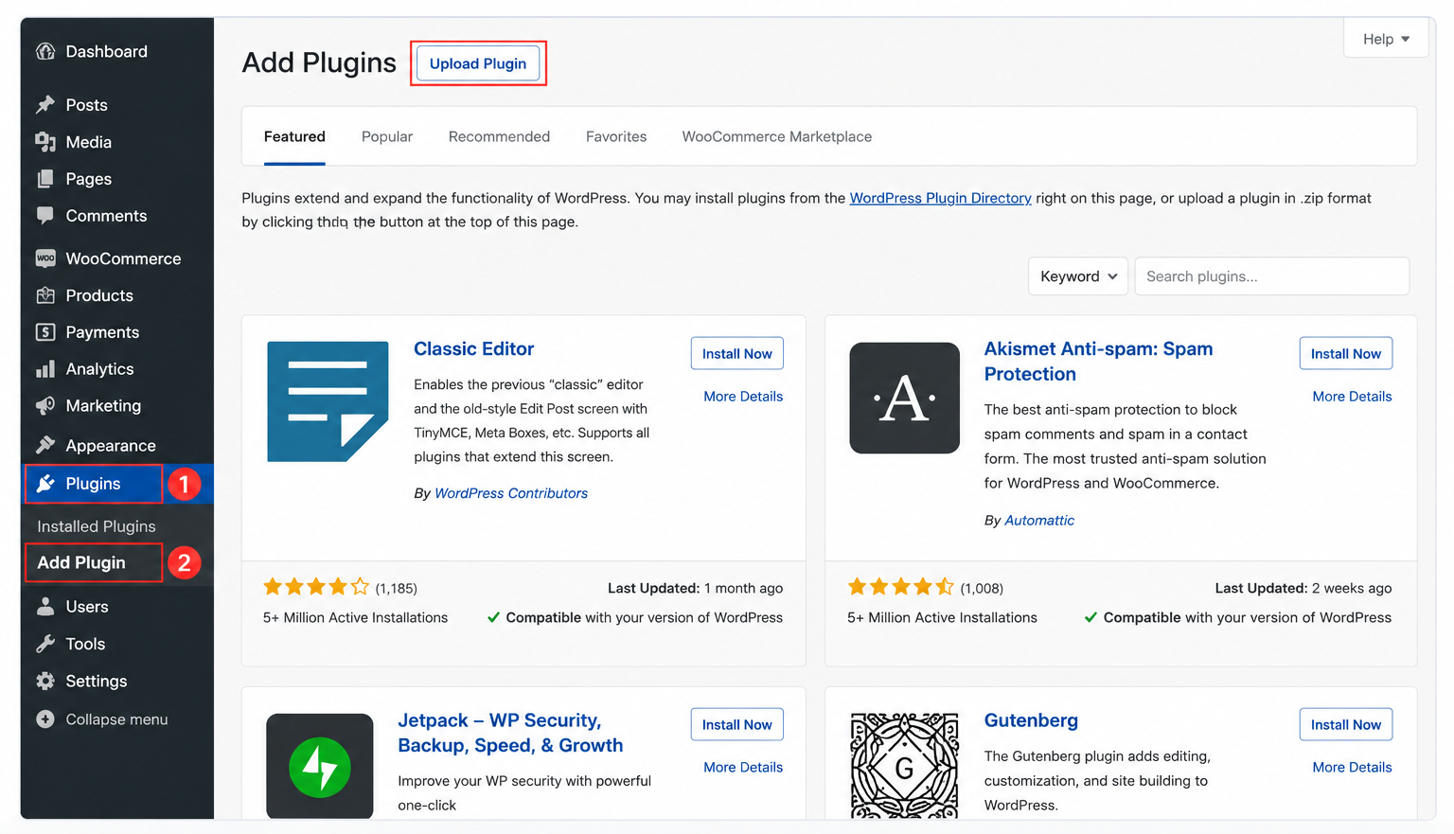Viewport: 1454px width, 834px height.
Task: Click the 'Last Updated: 1 month ago' text
Action: pyautogui.click(x=695, y=588)
